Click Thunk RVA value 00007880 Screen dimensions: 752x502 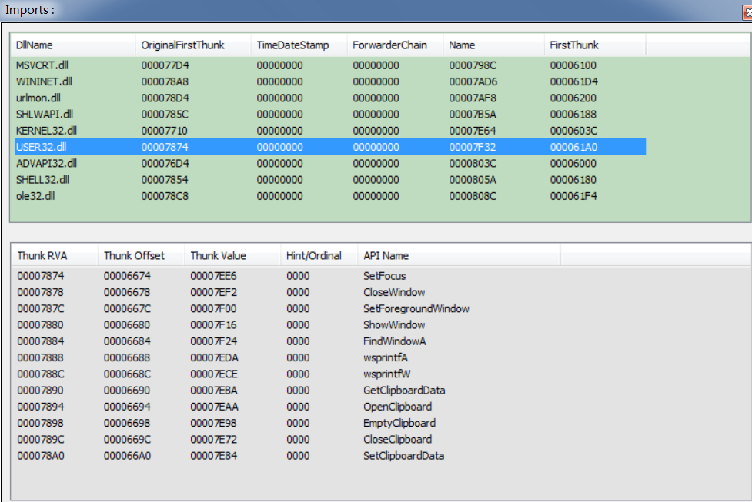pyautogui.click(x=41, y=324)
